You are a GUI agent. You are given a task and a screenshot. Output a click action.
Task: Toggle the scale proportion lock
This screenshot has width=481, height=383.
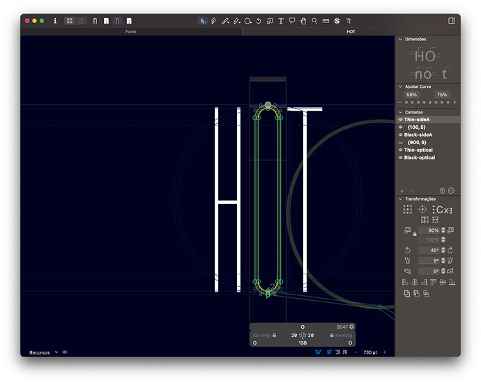tap(415, 234)
